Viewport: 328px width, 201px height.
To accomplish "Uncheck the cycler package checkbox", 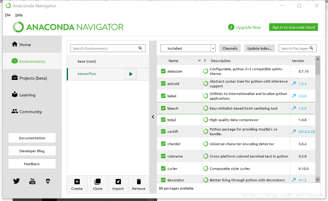I will (x=163, y=168).
